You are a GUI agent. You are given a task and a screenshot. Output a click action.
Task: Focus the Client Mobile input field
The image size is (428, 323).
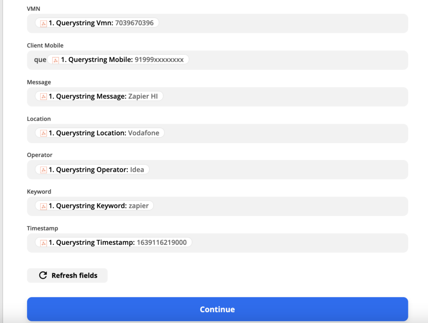(217, 60)
